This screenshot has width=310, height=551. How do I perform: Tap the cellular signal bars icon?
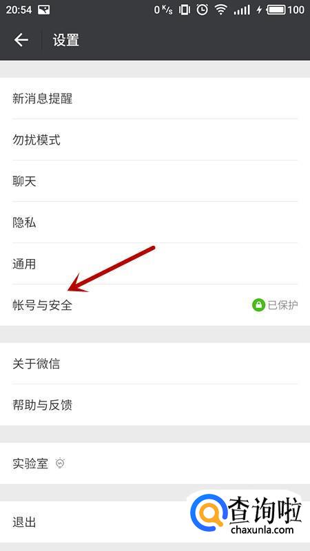pyautogui.click(x=242, y=10)
